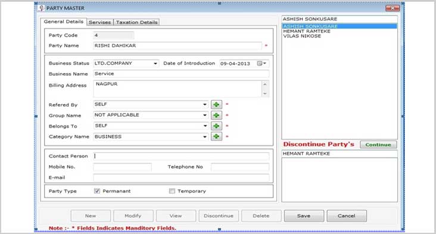The image size is (436, 234).
Task: Click the Delete button
Action: tap(261, 216)
